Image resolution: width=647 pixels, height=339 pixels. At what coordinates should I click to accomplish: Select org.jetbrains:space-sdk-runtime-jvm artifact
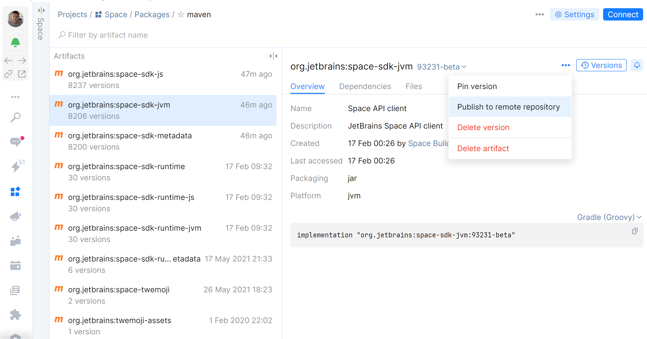coord(163,234)
